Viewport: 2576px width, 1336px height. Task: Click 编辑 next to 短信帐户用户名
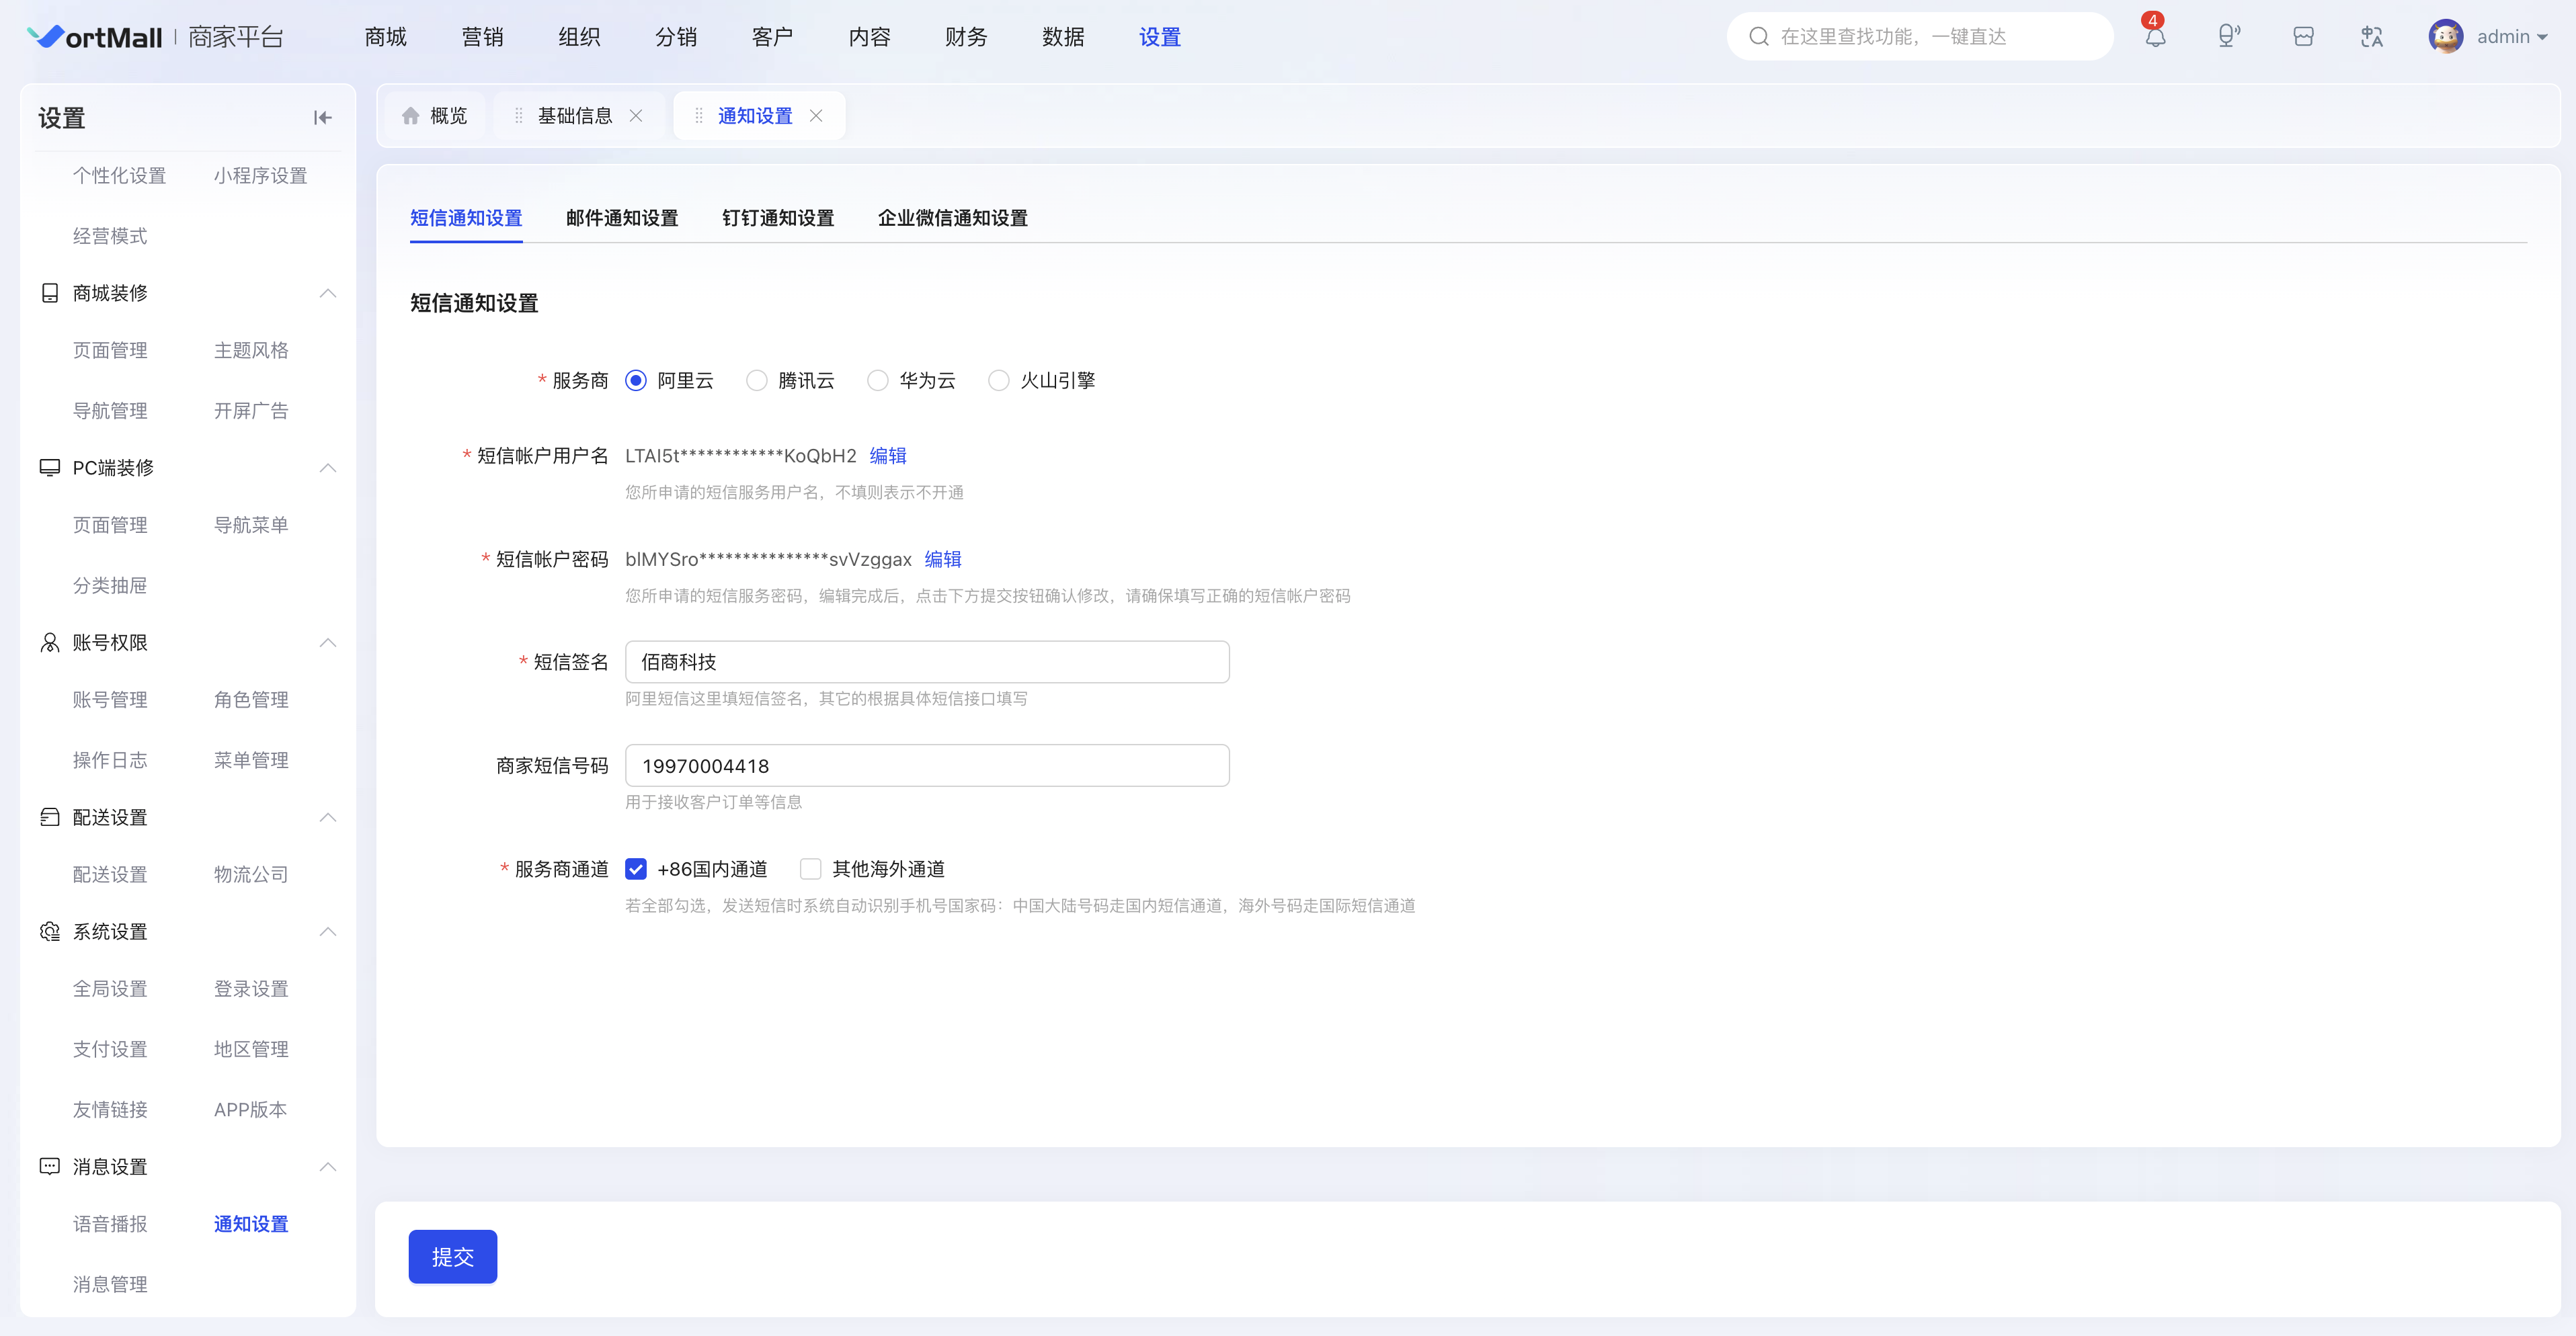[888, 456]
